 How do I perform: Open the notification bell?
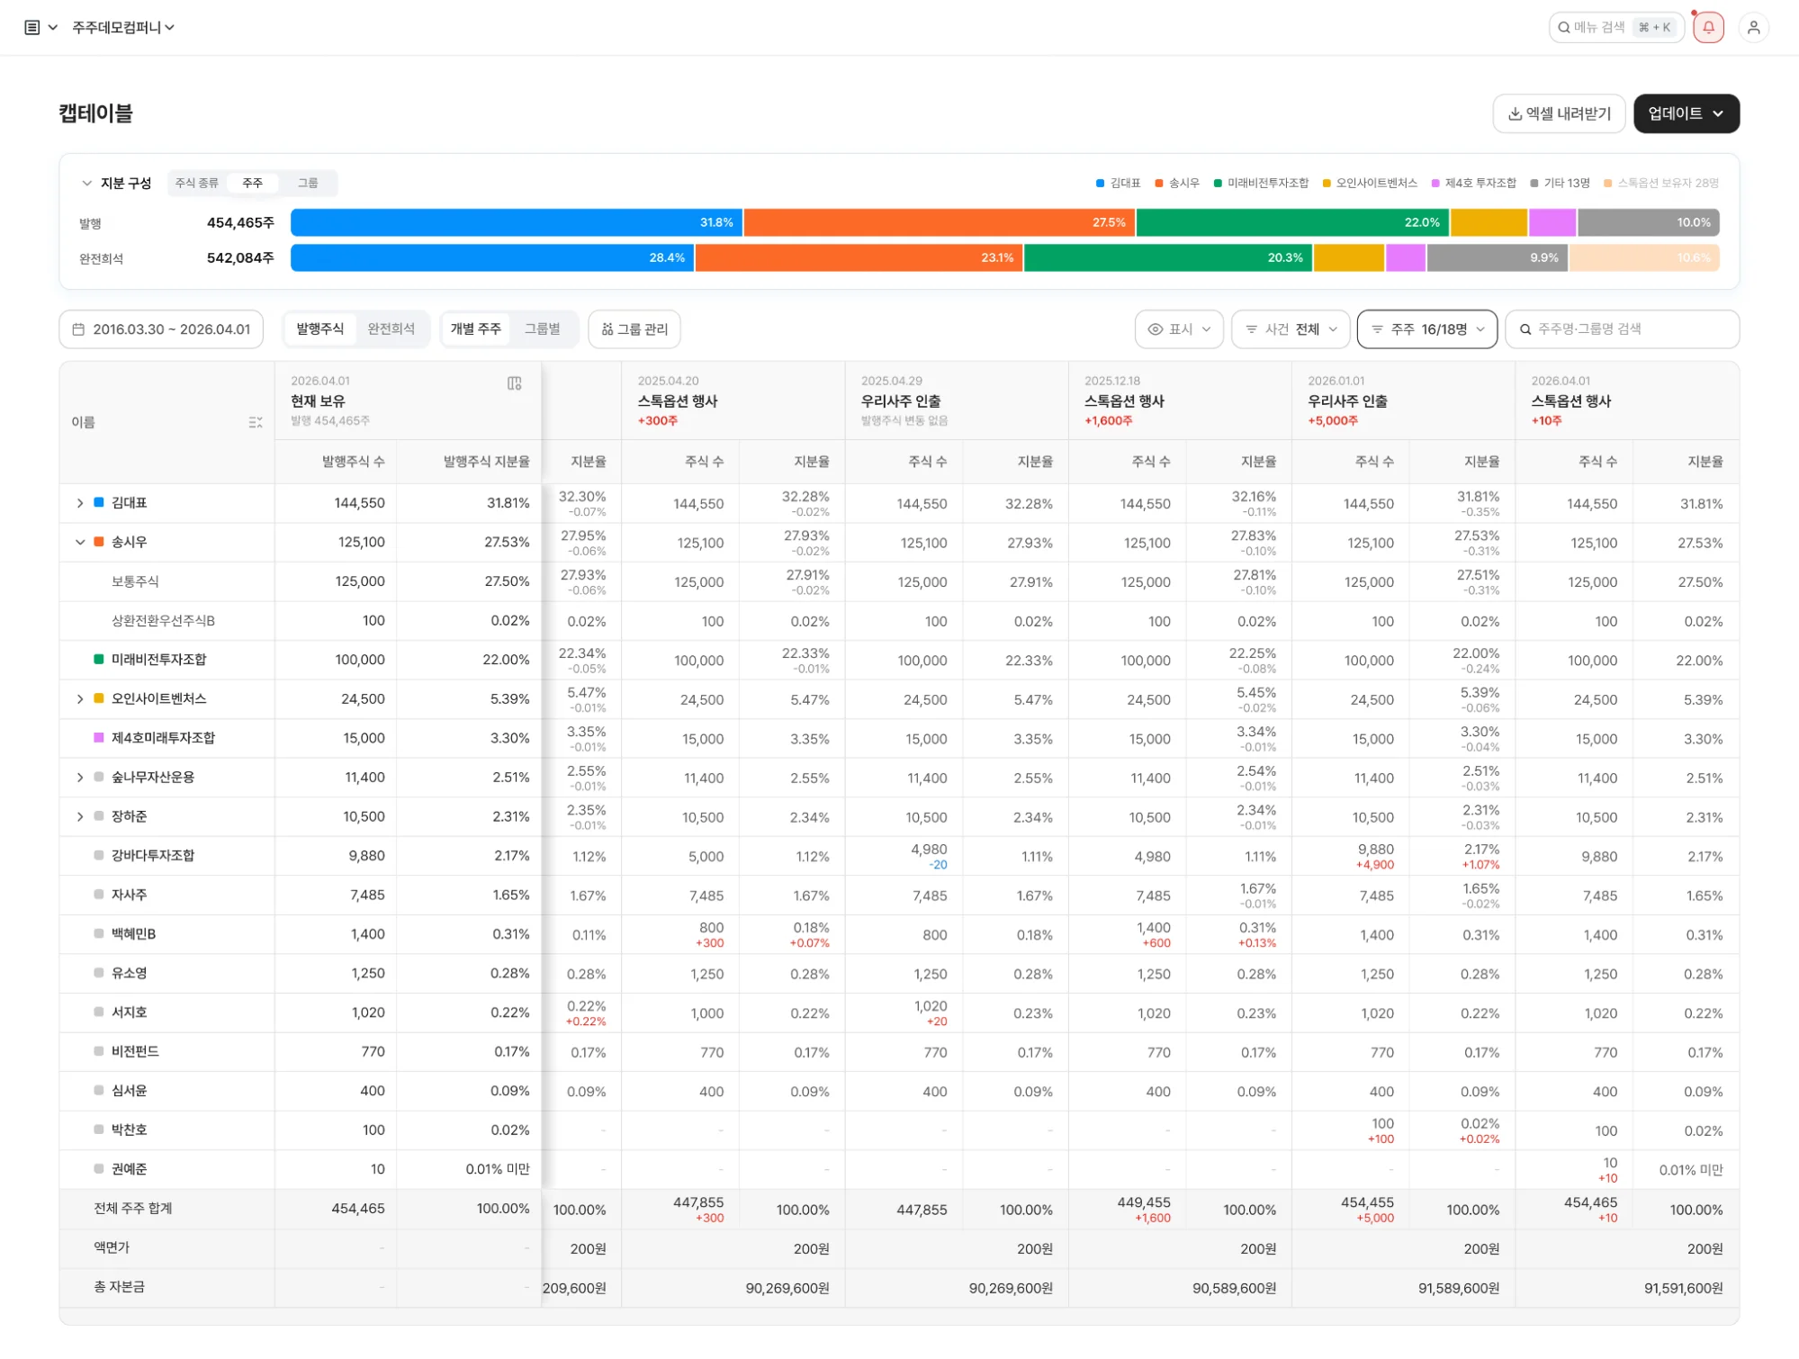pyautogui.click(x=1707, y=28)
